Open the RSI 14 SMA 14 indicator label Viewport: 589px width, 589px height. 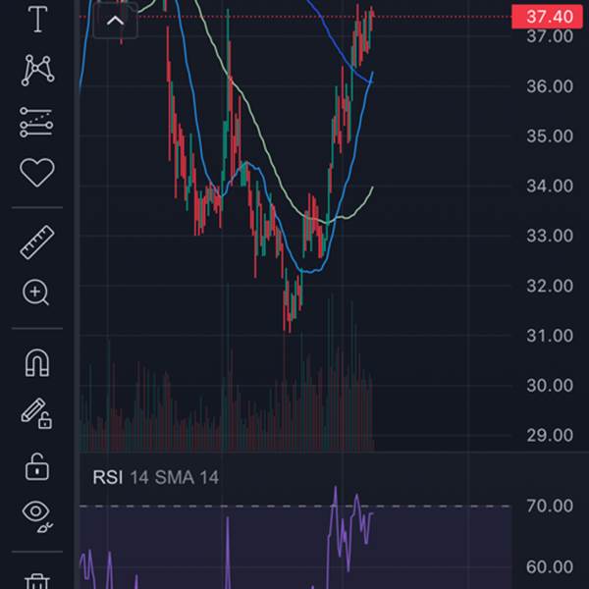pyautogui.click(x=155, y=477)
